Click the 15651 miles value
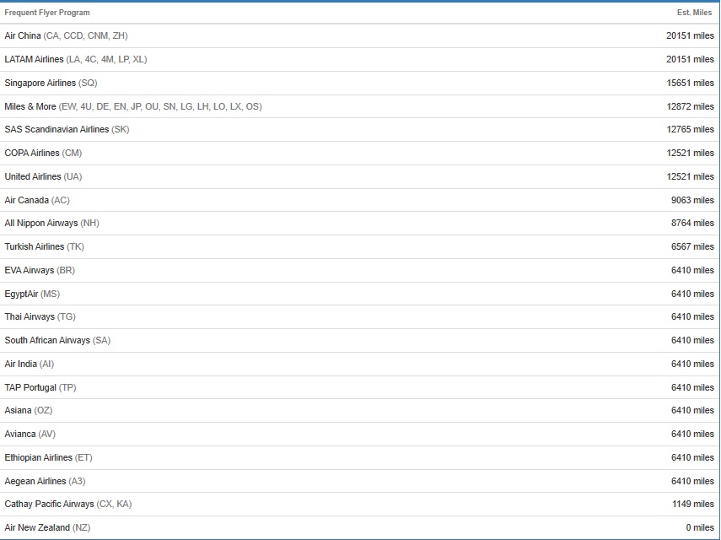Image resolution: width=721 pixels, height=540 pixels. (690, 83)
